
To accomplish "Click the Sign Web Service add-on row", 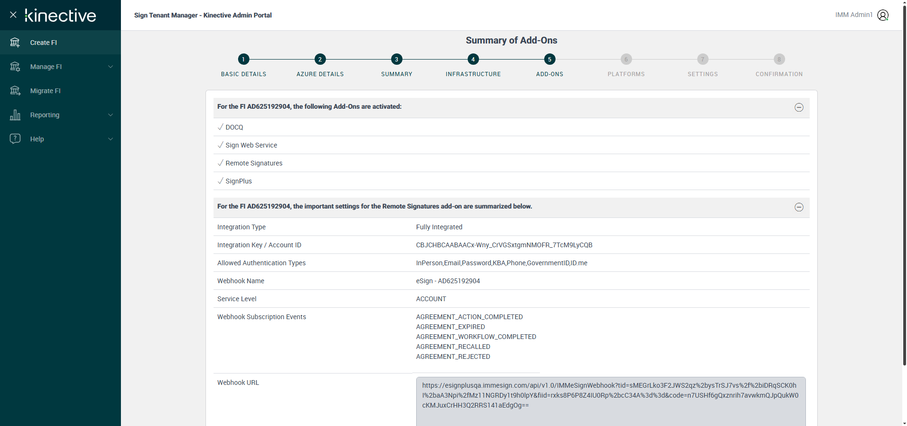I will [x=512, y=145].
